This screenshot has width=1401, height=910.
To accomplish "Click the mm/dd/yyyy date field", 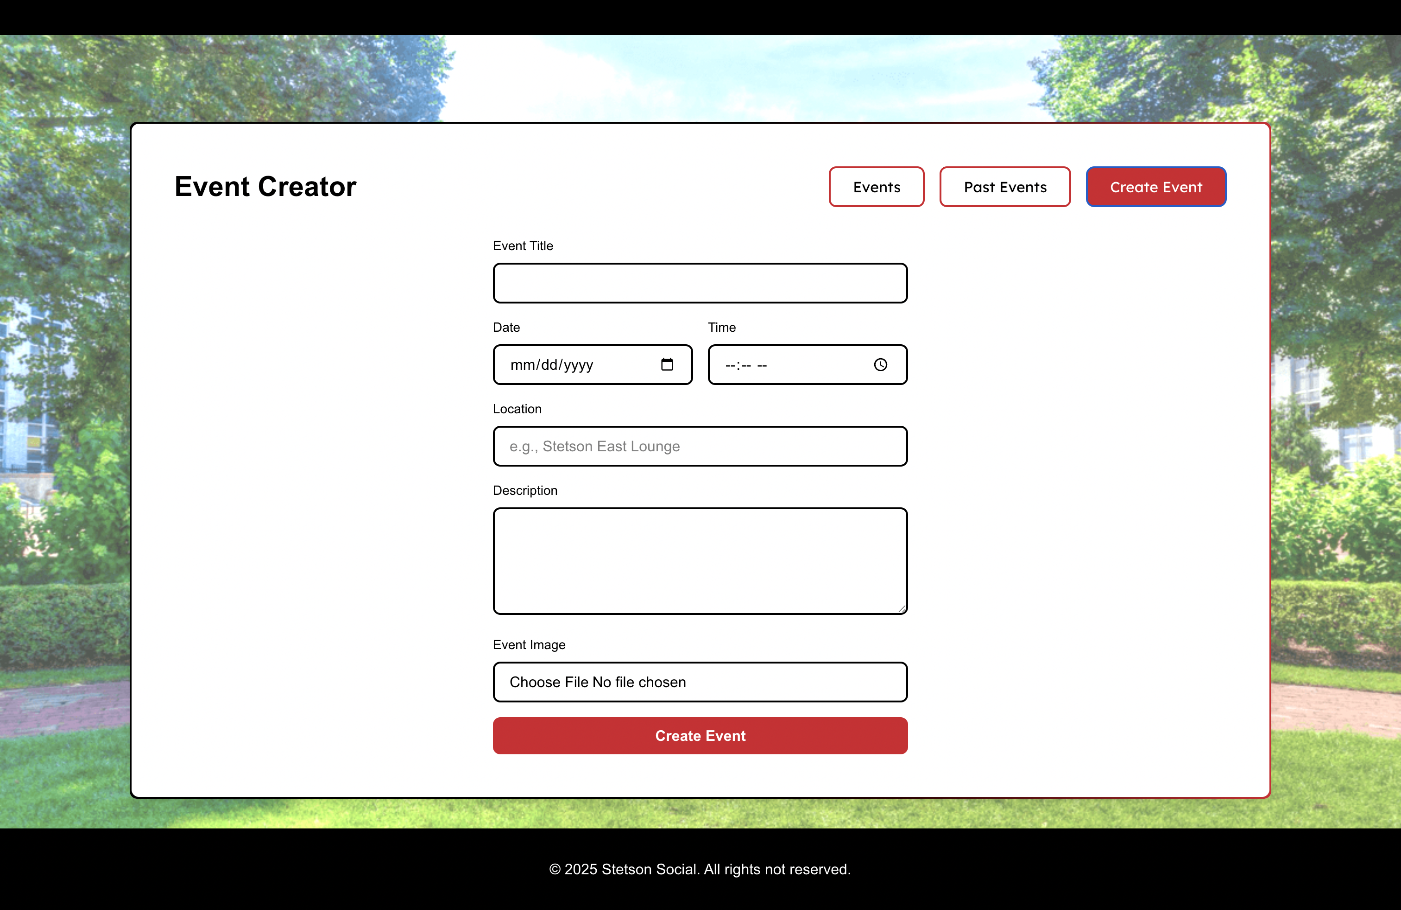I will click(x=552, y=365).
